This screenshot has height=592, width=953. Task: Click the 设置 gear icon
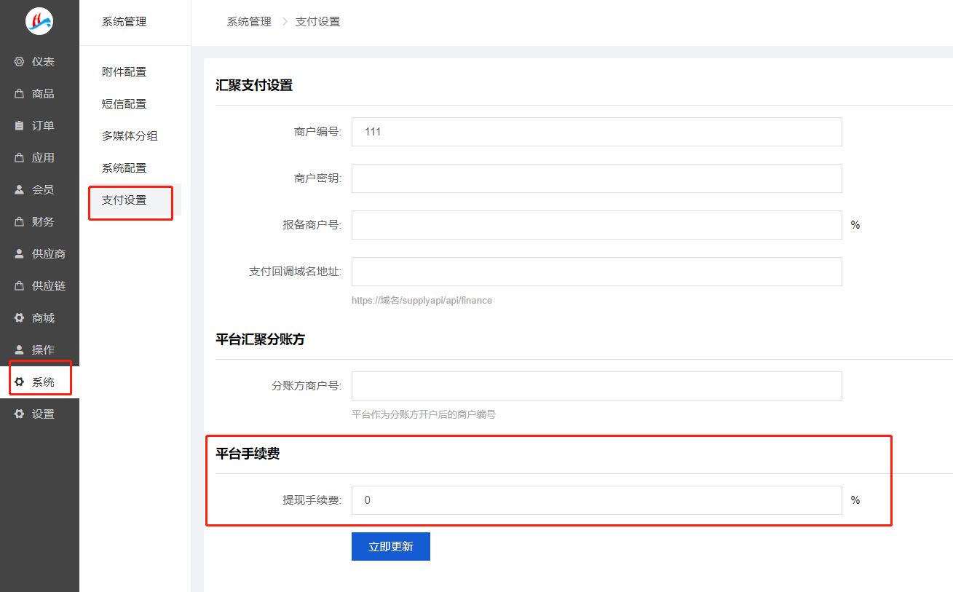click(20, 414)
